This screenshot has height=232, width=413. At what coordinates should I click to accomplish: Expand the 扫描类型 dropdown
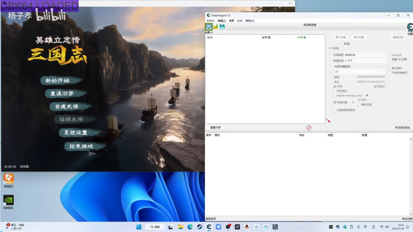pos(365,55)
